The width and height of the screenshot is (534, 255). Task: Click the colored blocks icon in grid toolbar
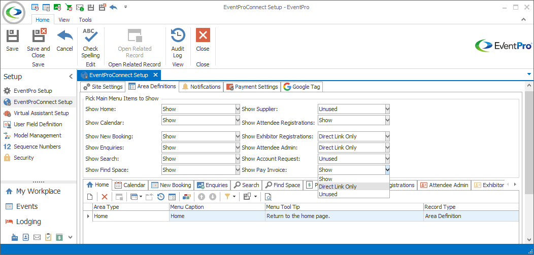tap(187, 197)
